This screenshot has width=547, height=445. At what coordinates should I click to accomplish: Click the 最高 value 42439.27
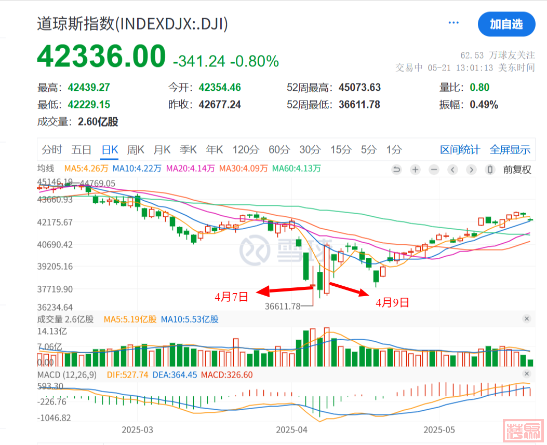click(x=89, y=88)
